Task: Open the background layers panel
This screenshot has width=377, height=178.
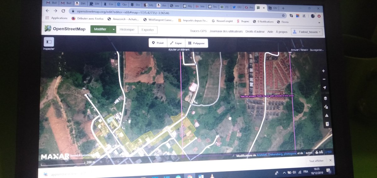Action: (x=325, y=98)
